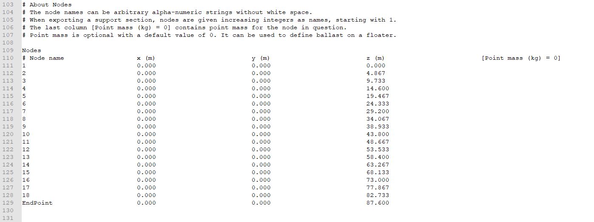Screen dimensions: 594x222
Task: Click node name 18 in the list
Action: pyautogui.click(x=26, y=195)
